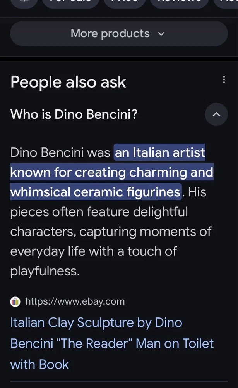Open the three-dot menu beside People also ask
This screenshot has width=238, height=388.
click(224, 80)
